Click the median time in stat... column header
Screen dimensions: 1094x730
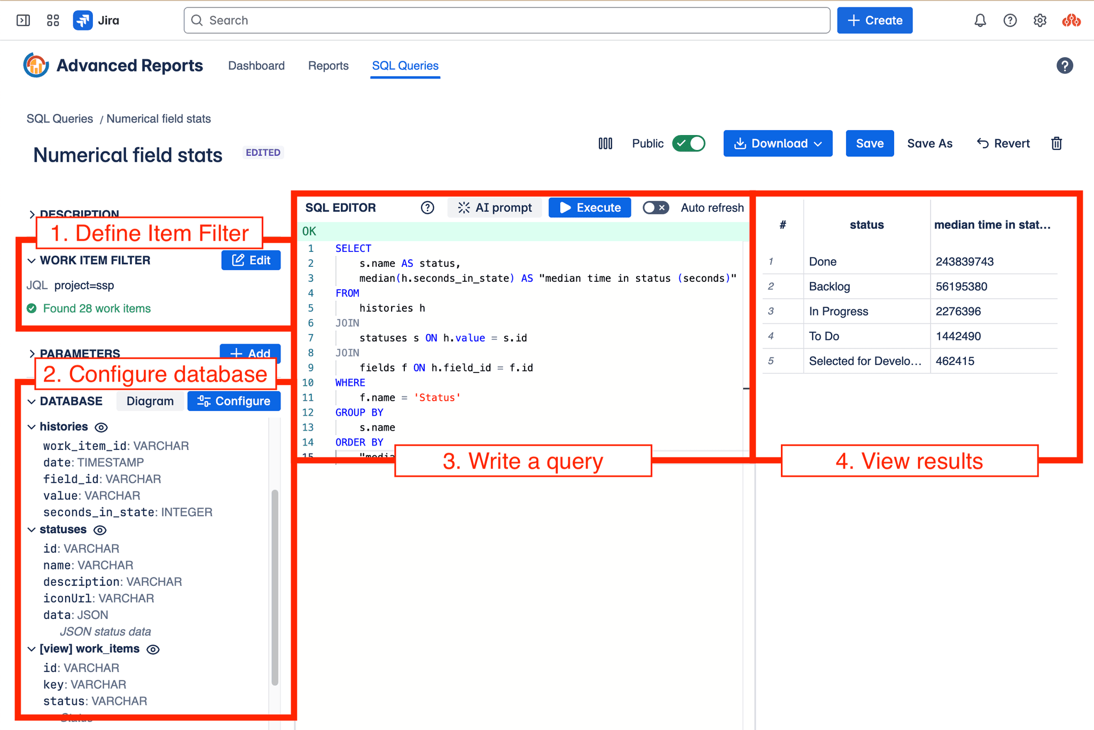tap(993, 225)
